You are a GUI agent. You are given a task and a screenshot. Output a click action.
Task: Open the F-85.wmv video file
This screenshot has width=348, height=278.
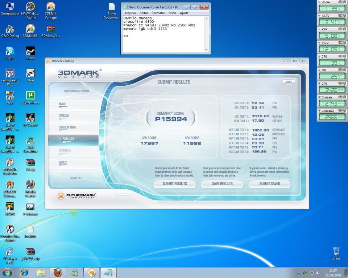point(30,209)
